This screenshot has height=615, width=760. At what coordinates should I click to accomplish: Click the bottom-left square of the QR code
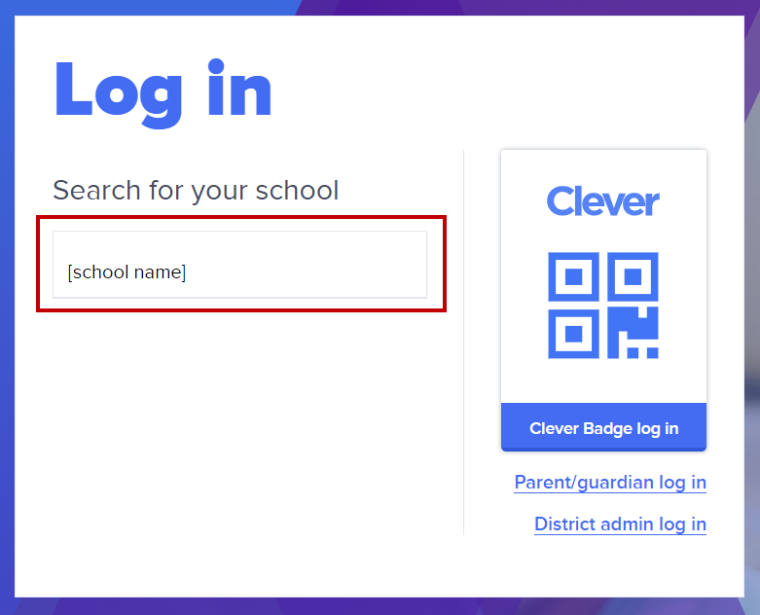573,334
